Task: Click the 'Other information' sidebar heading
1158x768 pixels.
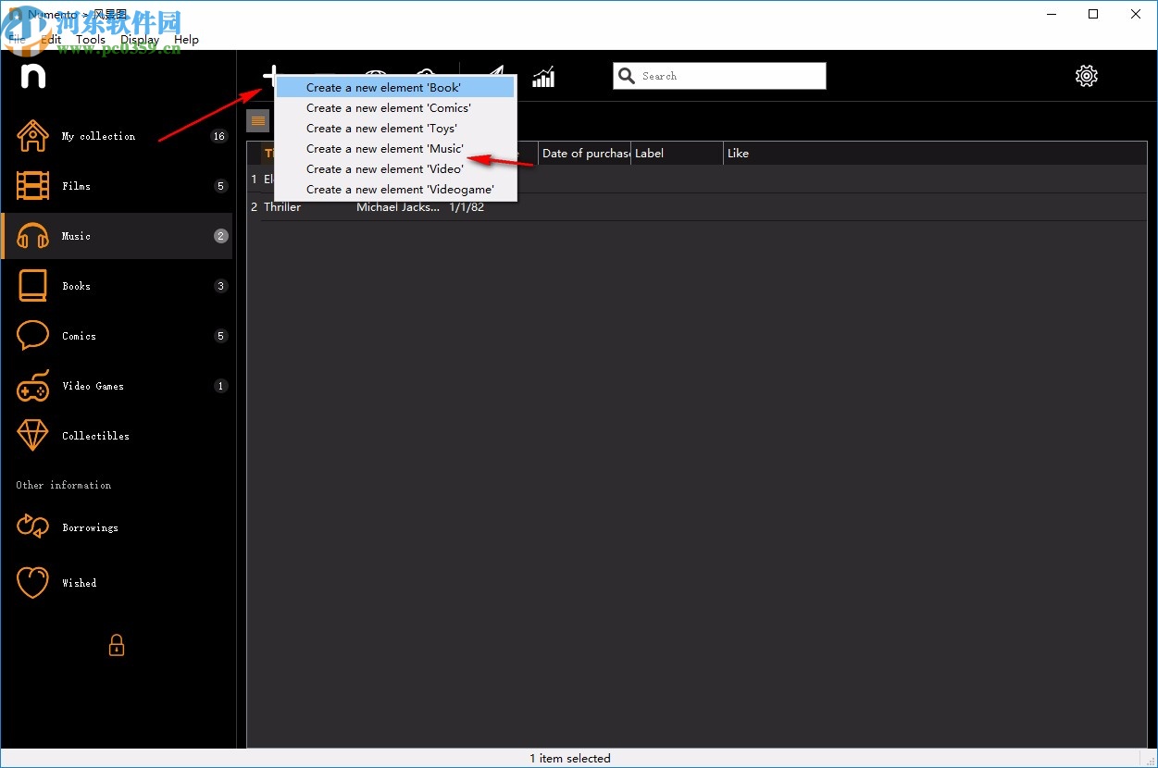Action: click(x=63, y=485)
